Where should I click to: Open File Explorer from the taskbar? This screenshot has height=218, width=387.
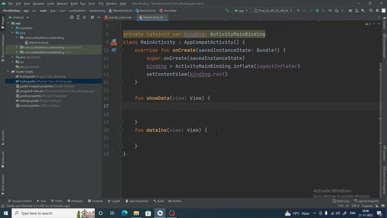point(136,213)
